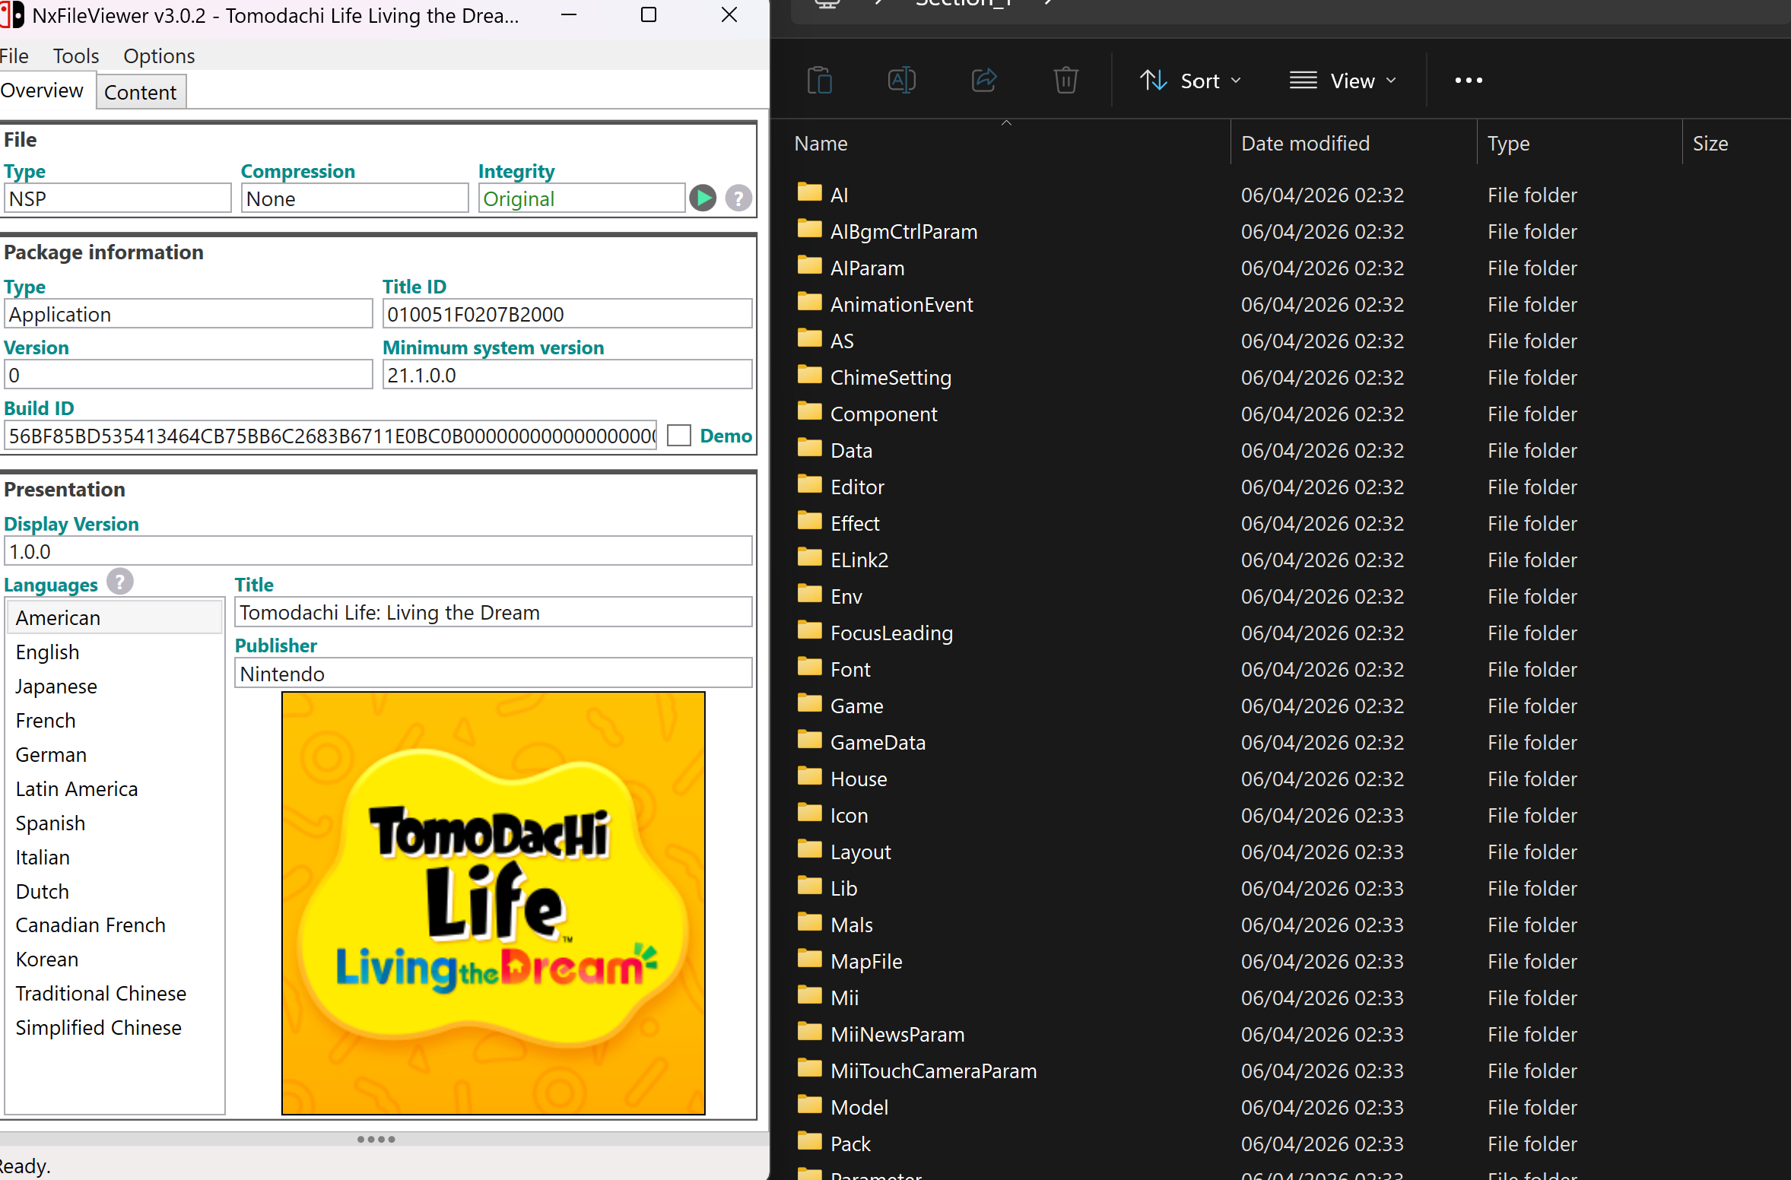Screen dimensions: 1791x1180
Task: Click the paste clipboard icon in Explorer toolbar
Action: pos(820,80)
